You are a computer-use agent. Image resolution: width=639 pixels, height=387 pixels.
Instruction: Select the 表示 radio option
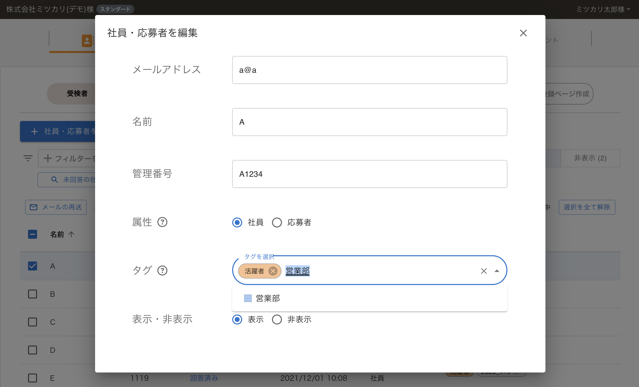237,319
